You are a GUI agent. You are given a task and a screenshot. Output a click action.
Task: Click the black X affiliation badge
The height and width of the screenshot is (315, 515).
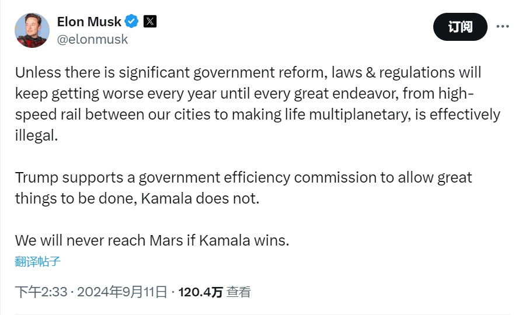[150, 22]
